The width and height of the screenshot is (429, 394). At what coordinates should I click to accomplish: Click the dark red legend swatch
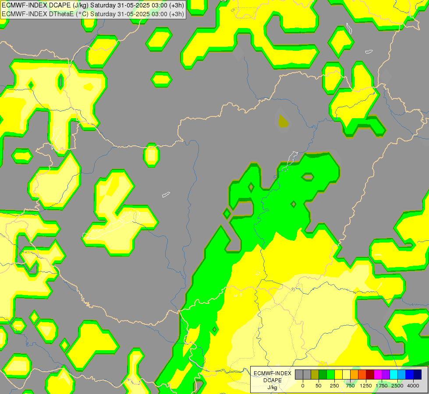[370, 374]
